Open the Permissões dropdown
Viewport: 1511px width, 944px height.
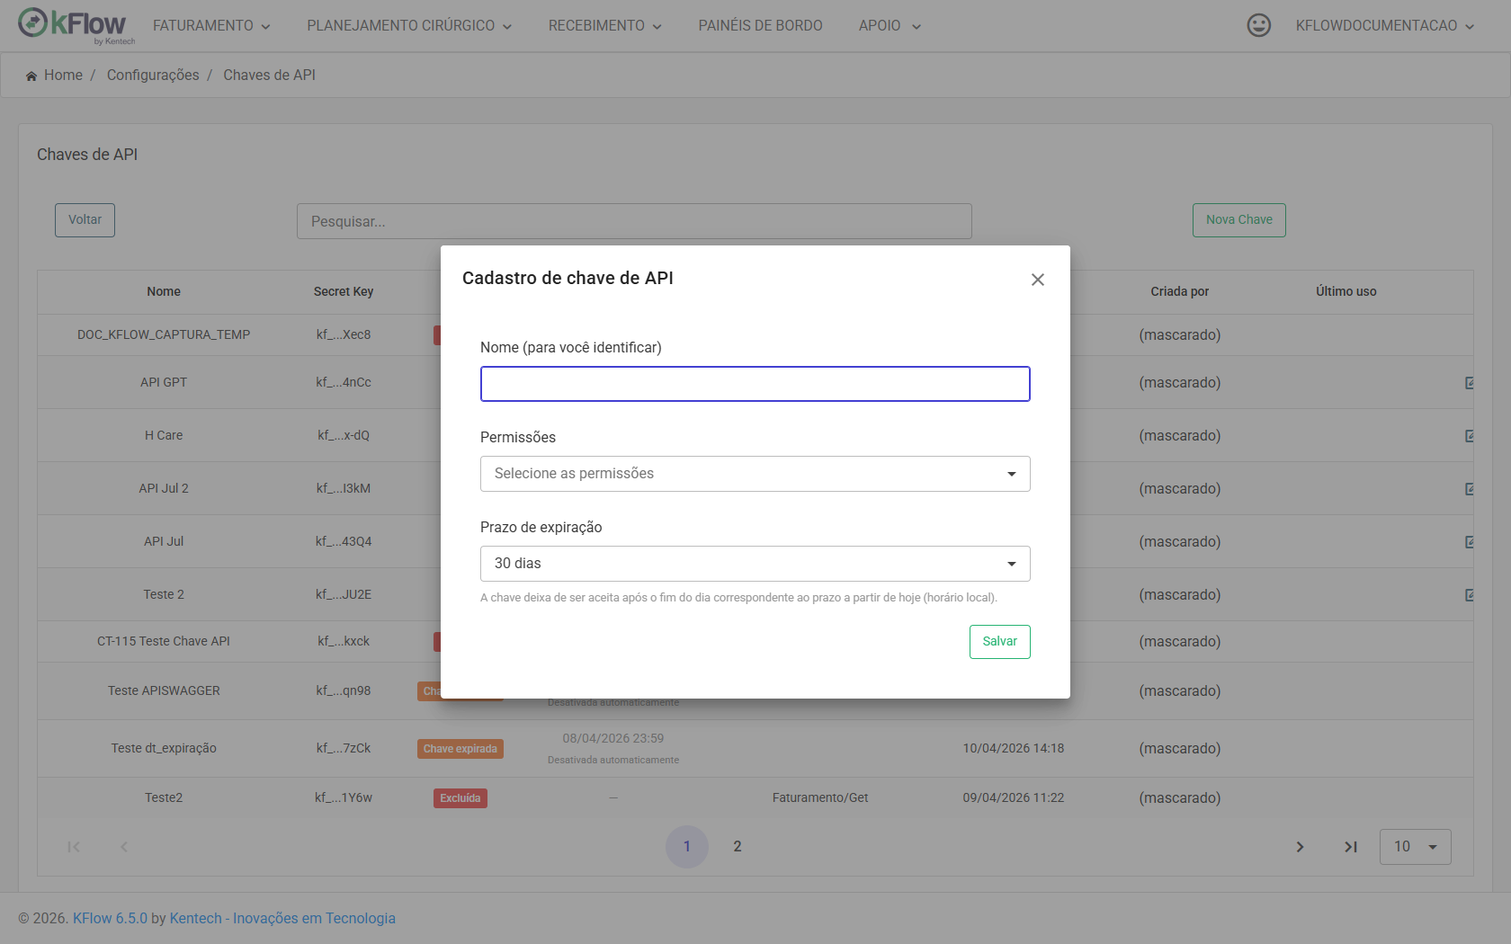point(755,474)
